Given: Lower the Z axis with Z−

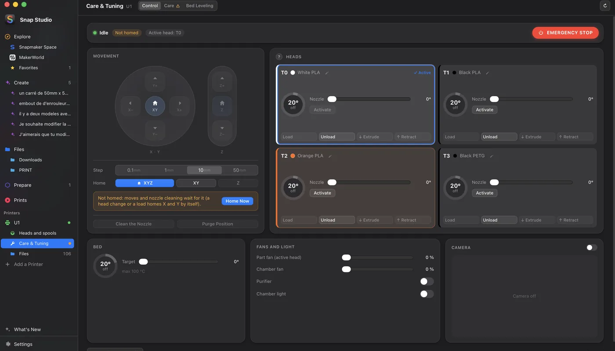Looking at the screenshot, I should tap(222, 131).
